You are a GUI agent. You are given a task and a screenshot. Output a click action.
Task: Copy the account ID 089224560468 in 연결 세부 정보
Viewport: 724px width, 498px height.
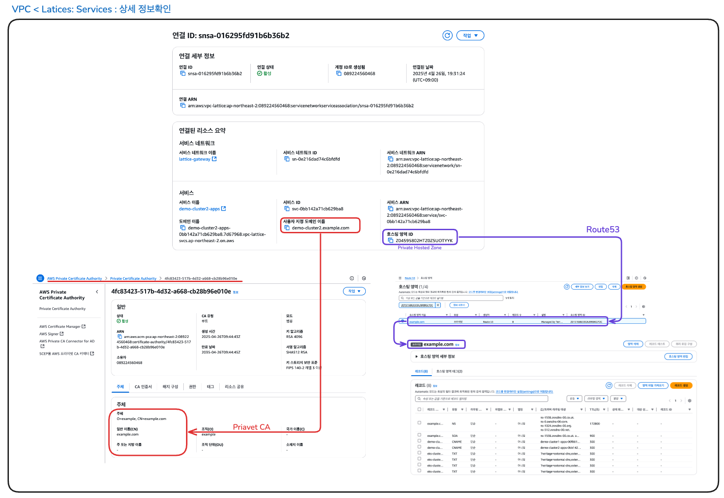pos(339,74)
